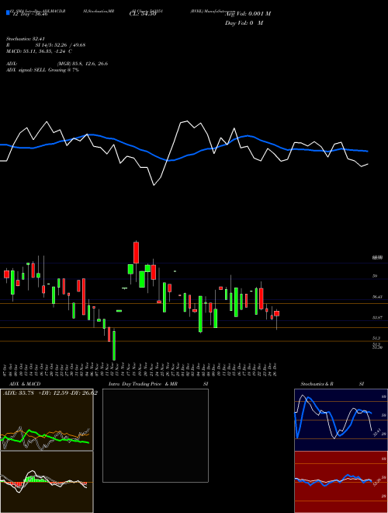Click the blue Stochastics chart panel
388x513 pixels.
click(341, 420)
